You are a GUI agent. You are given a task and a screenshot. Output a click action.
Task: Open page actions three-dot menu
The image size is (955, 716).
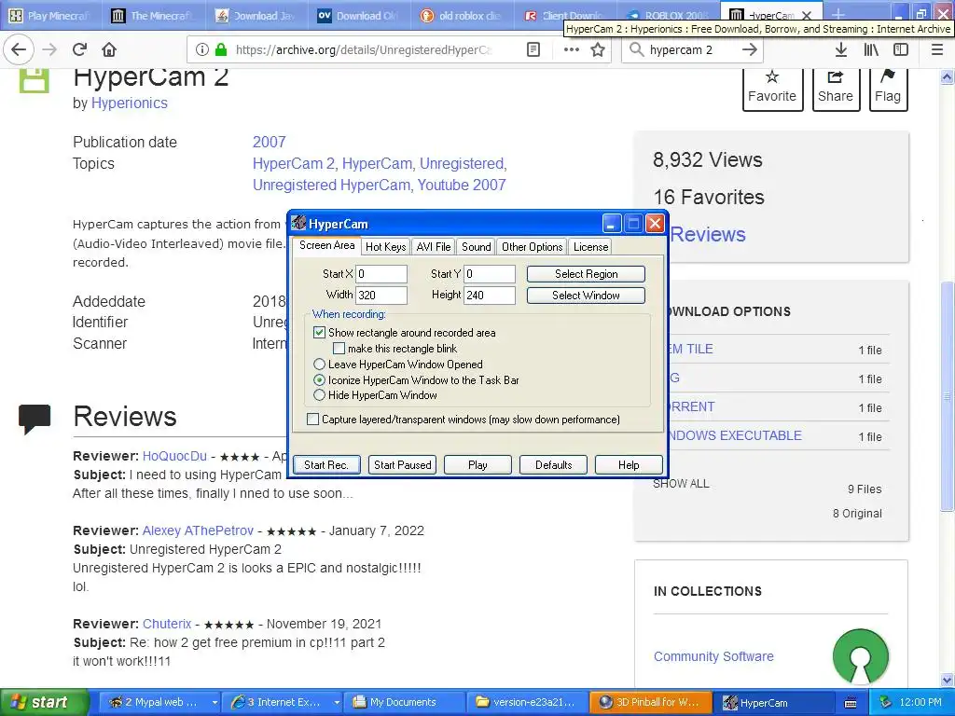pos(572,49)
